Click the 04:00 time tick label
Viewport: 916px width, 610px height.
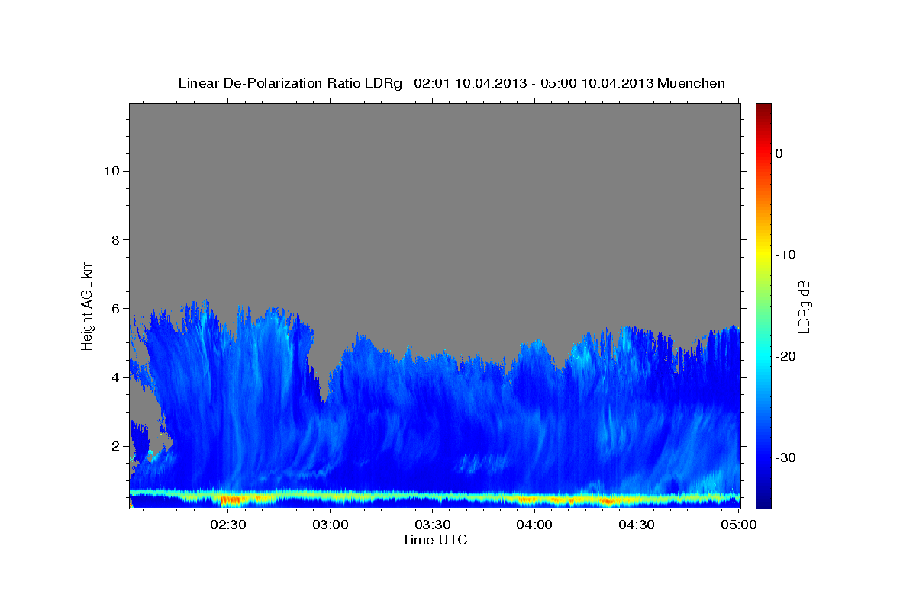534,525
